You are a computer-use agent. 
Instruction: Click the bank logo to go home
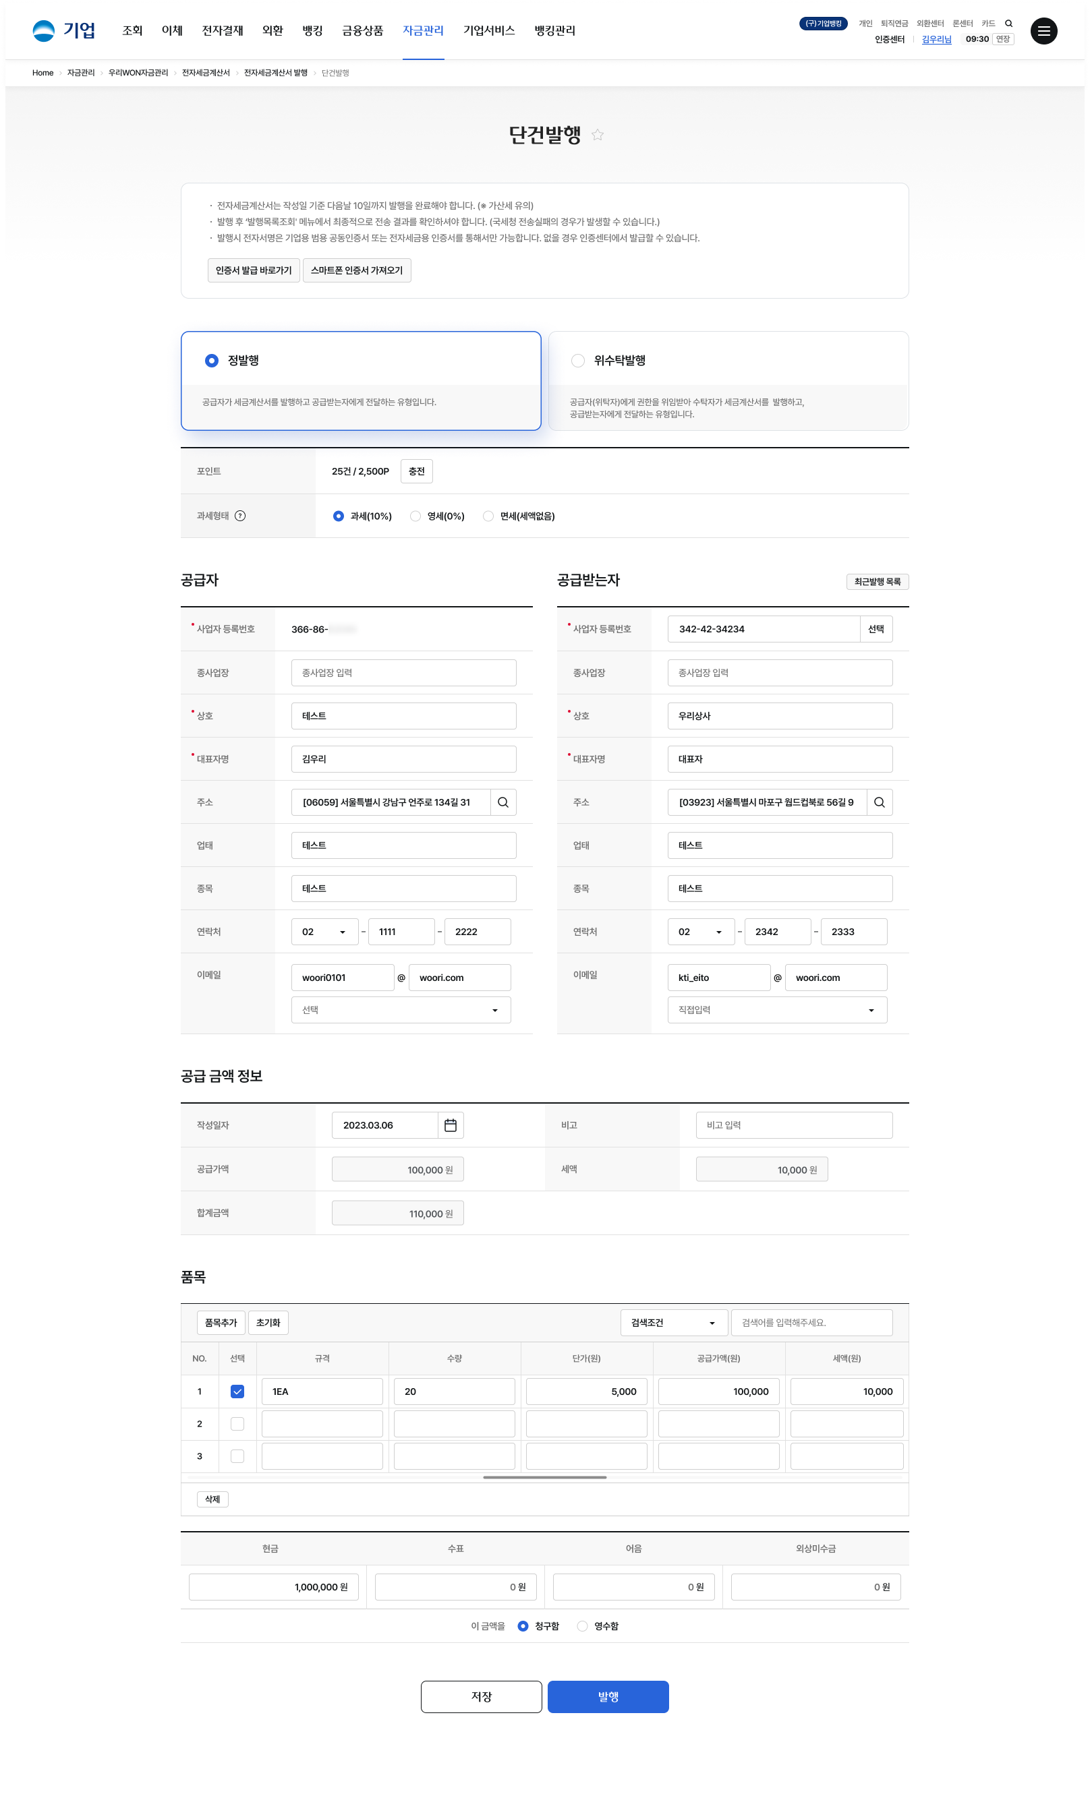(x=63, y=30)
